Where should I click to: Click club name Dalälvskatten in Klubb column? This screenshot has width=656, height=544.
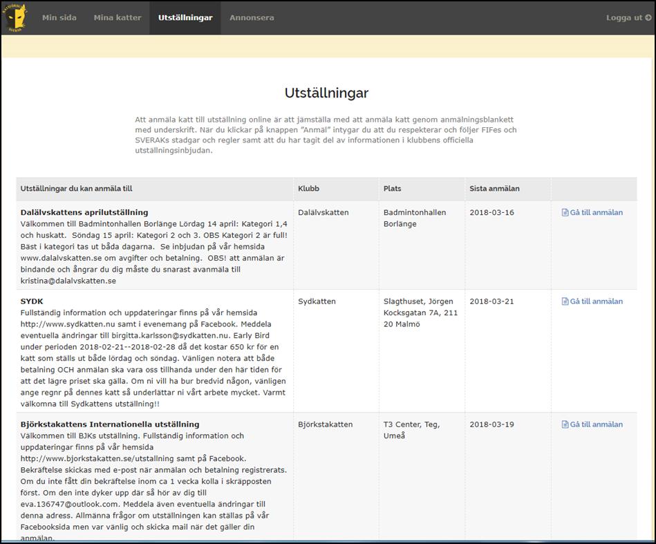point(324,212)
